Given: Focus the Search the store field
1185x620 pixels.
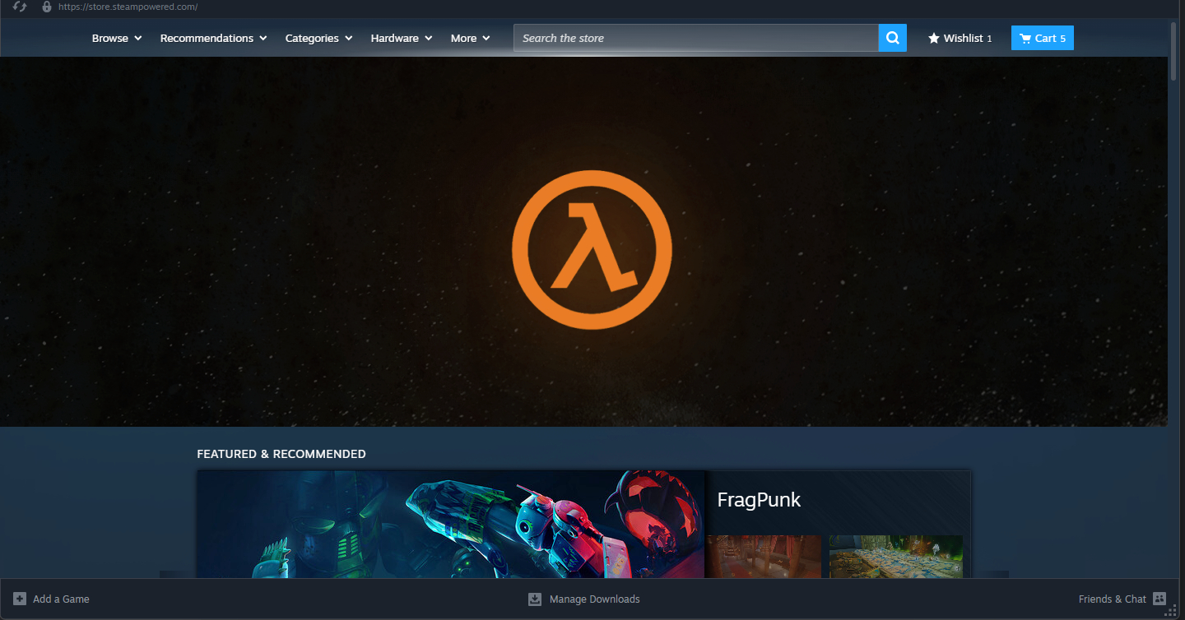Looking at the screenshot, I should pos(696,38).
